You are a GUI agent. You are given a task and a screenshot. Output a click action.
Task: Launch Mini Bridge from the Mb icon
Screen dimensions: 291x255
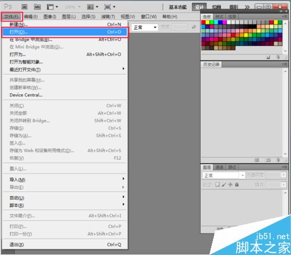37,7
